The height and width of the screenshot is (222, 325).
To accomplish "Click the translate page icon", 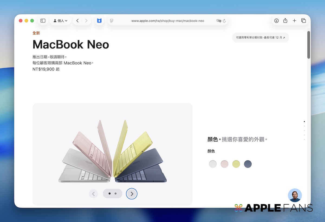I will [x=219, y=21].
